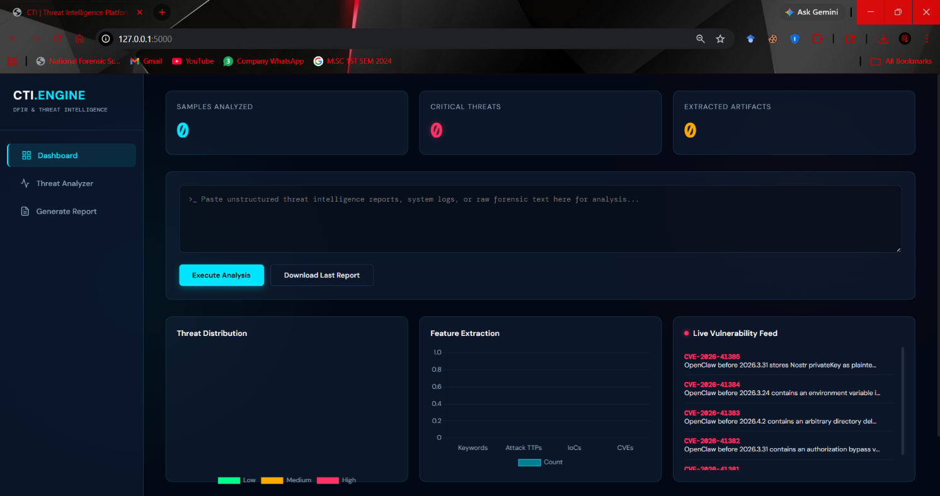The image size is (940, 496).
Task: Open the YouTube bookmark
Action: 193,61
